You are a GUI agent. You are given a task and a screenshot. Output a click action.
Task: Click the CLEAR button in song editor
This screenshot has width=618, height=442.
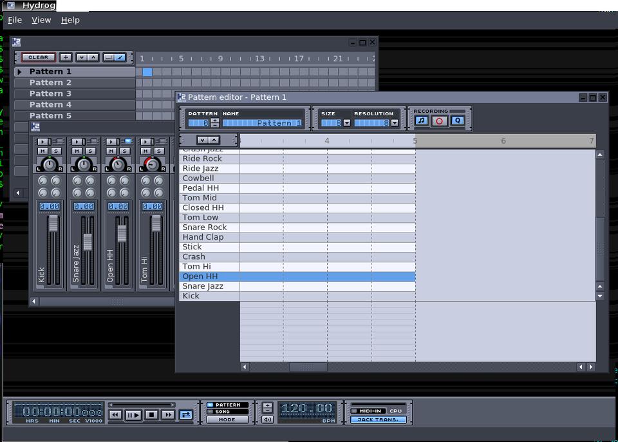pyautogui.click(x=38, y=57)
